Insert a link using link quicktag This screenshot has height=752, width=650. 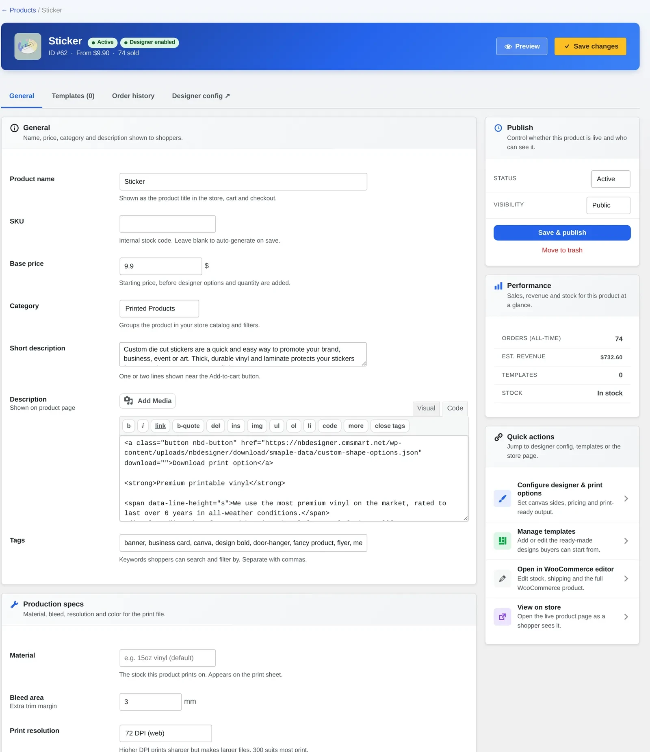[160, 426]
